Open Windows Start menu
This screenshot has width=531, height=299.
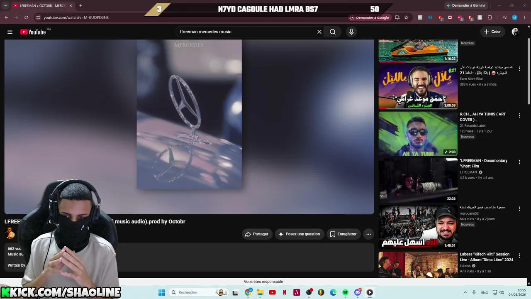(161, 292)
